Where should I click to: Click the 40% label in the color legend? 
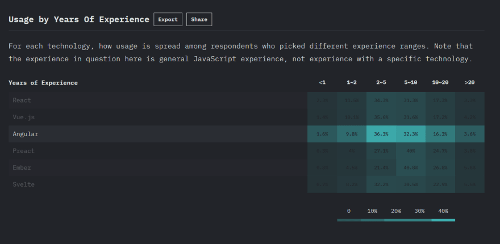click(443, 211)
